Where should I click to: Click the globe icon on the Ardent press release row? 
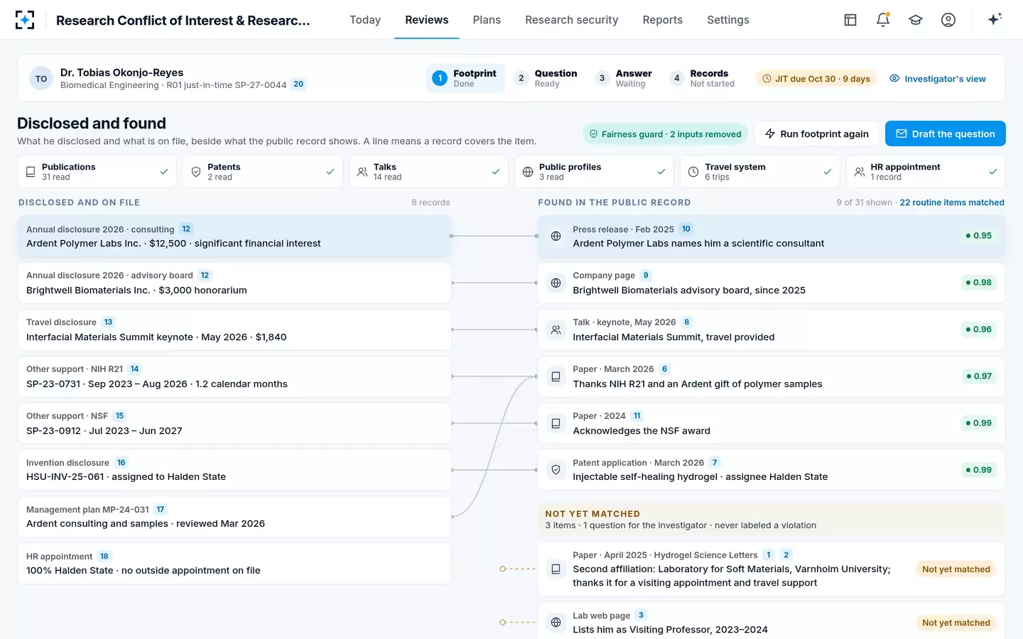pyautogui.click(x=556, y=236)
